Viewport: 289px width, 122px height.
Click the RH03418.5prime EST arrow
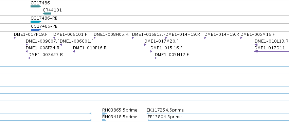tap(104, 120)
